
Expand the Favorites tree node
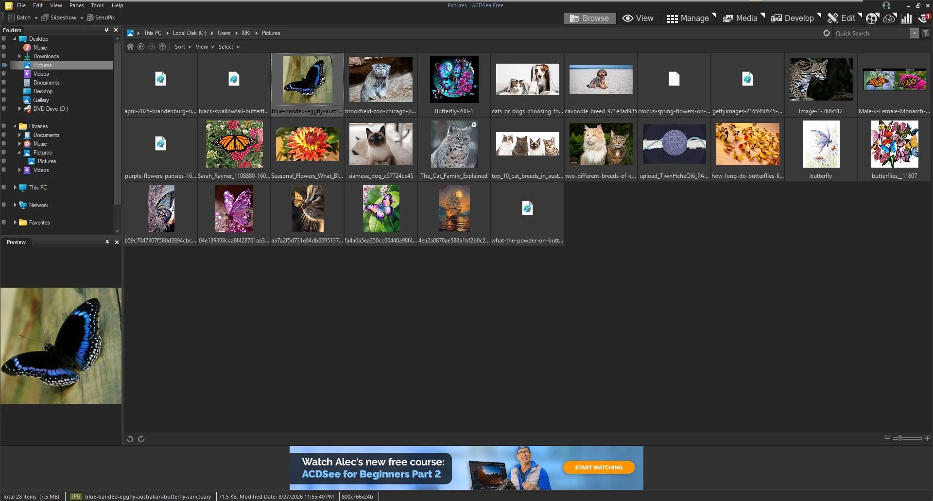[x=15, y=223]
